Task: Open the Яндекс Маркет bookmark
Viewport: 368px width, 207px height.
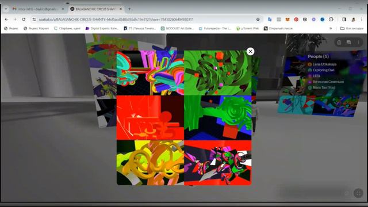Action: [36, 28]
